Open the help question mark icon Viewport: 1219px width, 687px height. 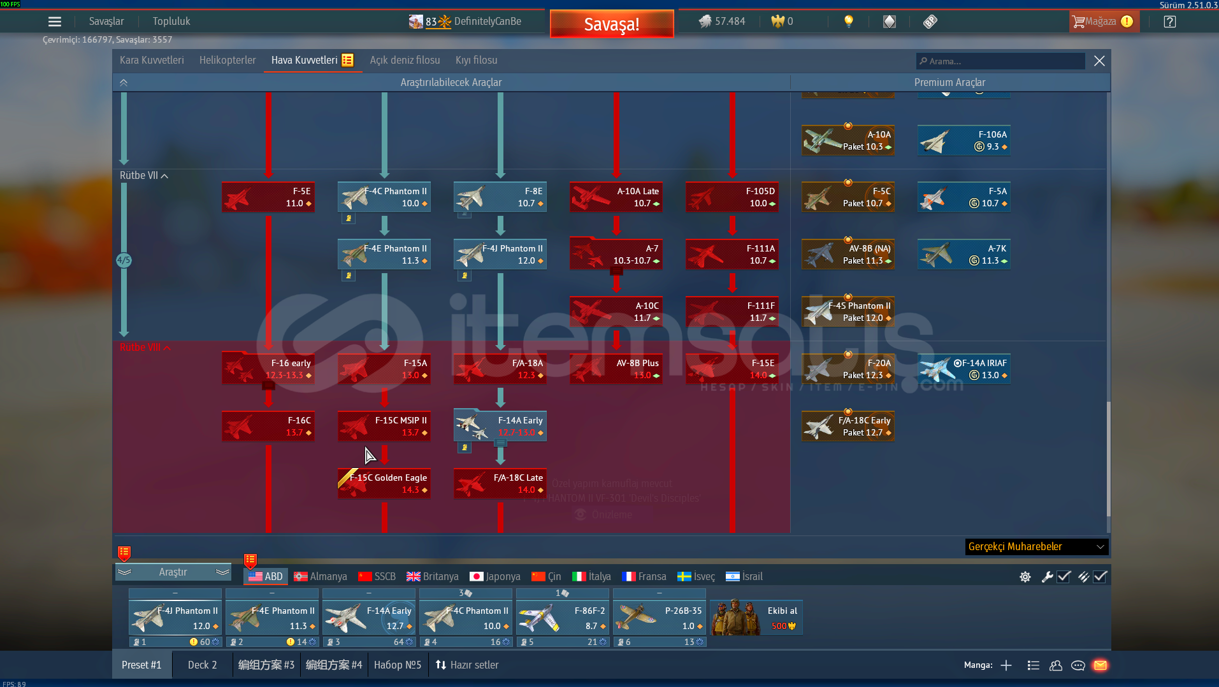(x=1169, y=22)
